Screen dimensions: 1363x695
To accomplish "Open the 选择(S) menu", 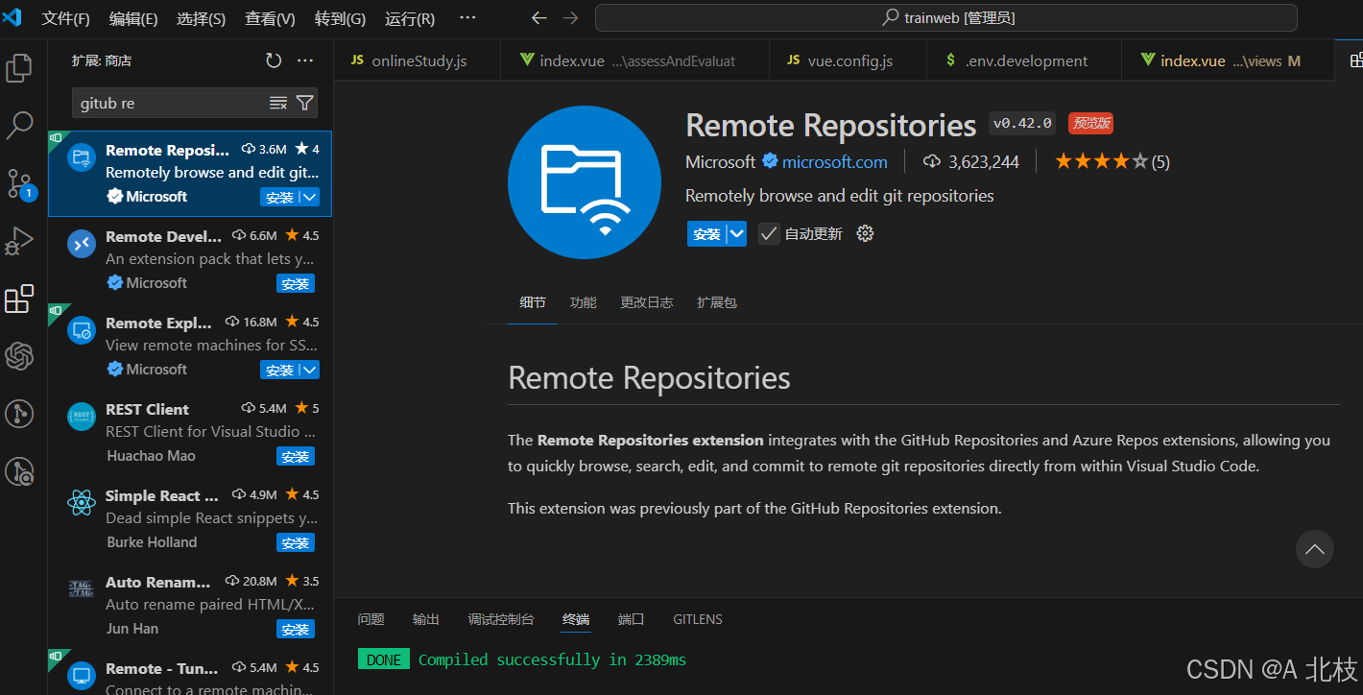I will tap(202, 18).
